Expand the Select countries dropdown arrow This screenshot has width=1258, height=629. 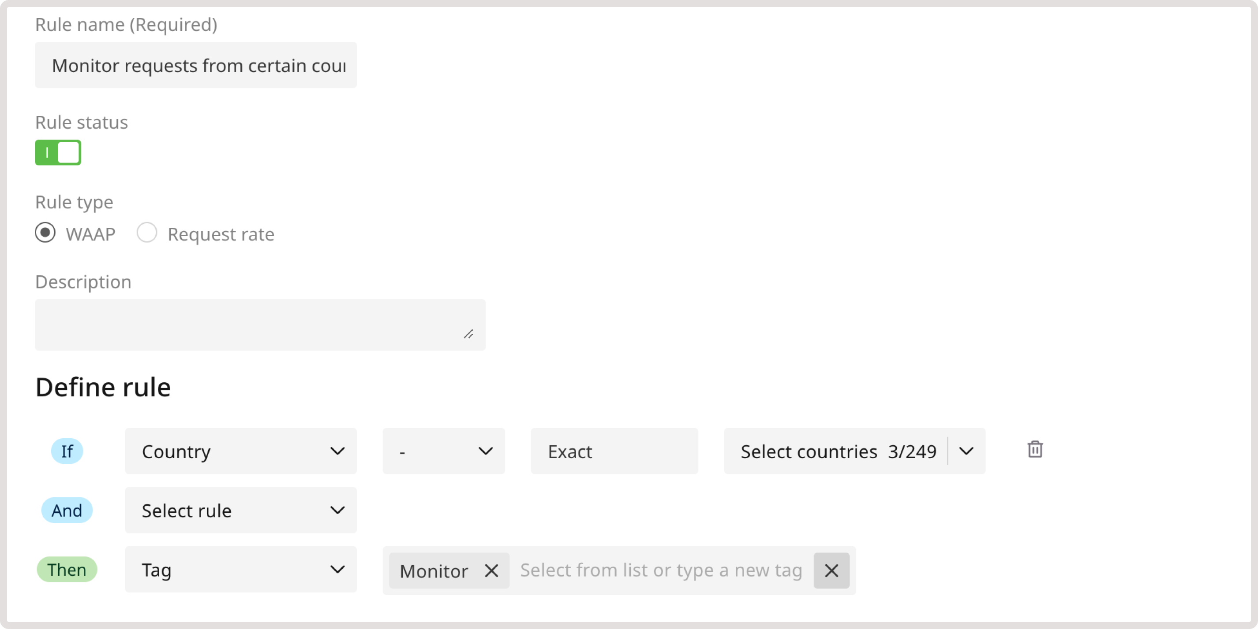(x=966, y=451)
